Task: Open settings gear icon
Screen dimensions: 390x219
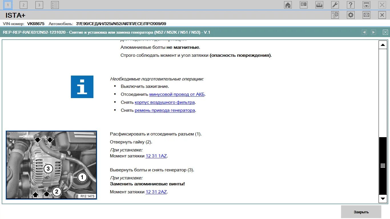Action: tap(351, 15)
